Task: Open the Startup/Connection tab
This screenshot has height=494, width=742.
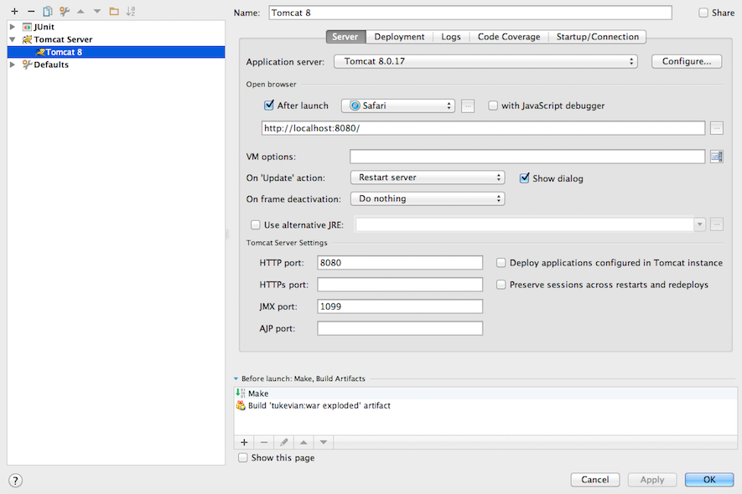Action: point(597,37)
